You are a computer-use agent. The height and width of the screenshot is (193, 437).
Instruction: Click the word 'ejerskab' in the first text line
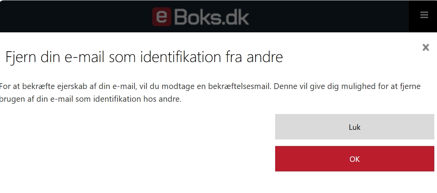pos(72,87)
